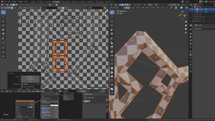
Task: Choose the UV editor Move tool
Action: pyautogui.click(x=3, y=21)
